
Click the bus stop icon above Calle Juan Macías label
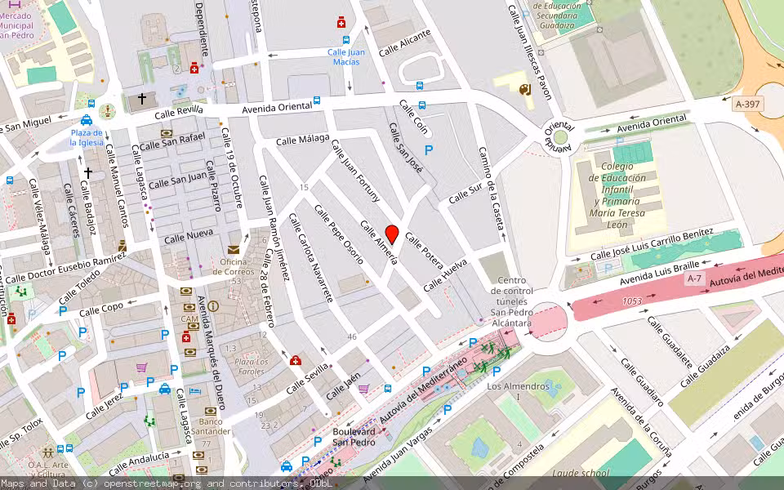point(345,39)
